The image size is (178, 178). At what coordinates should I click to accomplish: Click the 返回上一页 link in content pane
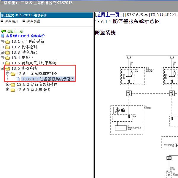(x=109, y=15)
